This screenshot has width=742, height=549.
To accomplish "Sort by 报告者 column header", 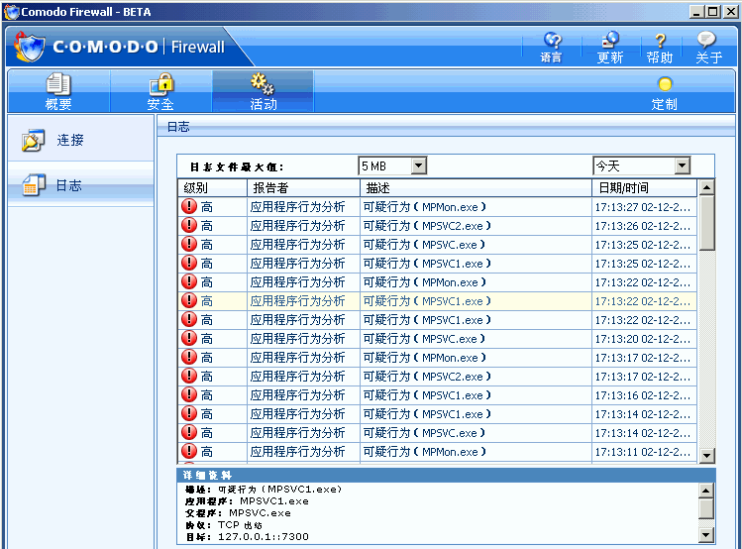I will click(303, 188).
